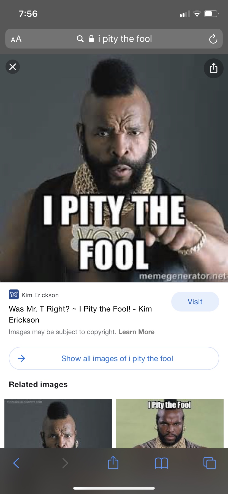The image size is (228, 494).
Task: Close the image preview with X
Action: tap(13, 67)
